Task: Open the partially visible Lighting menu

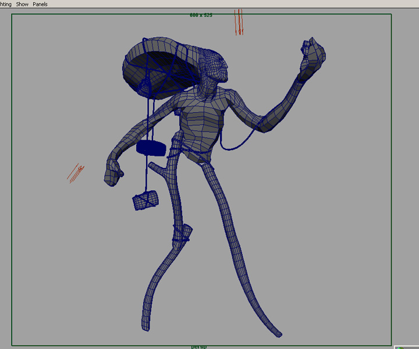Action: [6, 4]
